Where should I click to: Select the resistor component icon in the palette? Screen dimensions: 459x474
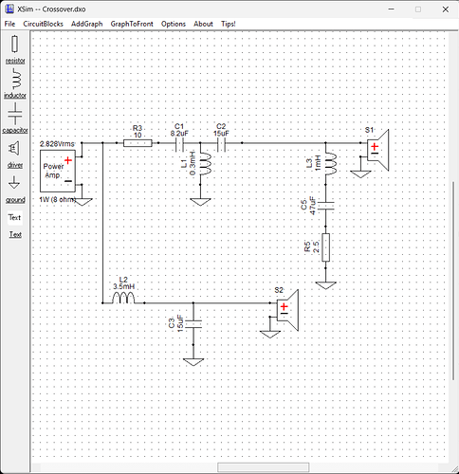15,44
